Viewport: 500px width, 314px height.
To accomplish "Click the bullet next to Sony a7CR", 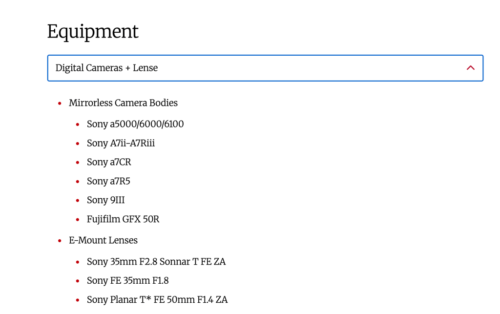I will (x=77, y=162).
